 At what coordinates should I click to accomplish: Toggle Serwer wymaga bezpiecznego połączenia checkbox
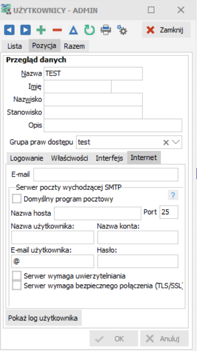click(17, 286)
